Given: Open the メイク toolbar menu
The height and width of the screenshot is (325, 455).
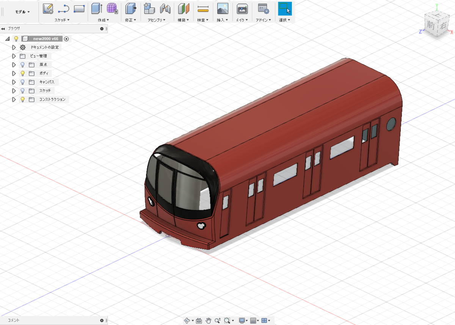Looking at the screenshot, I should click(242, 20).
